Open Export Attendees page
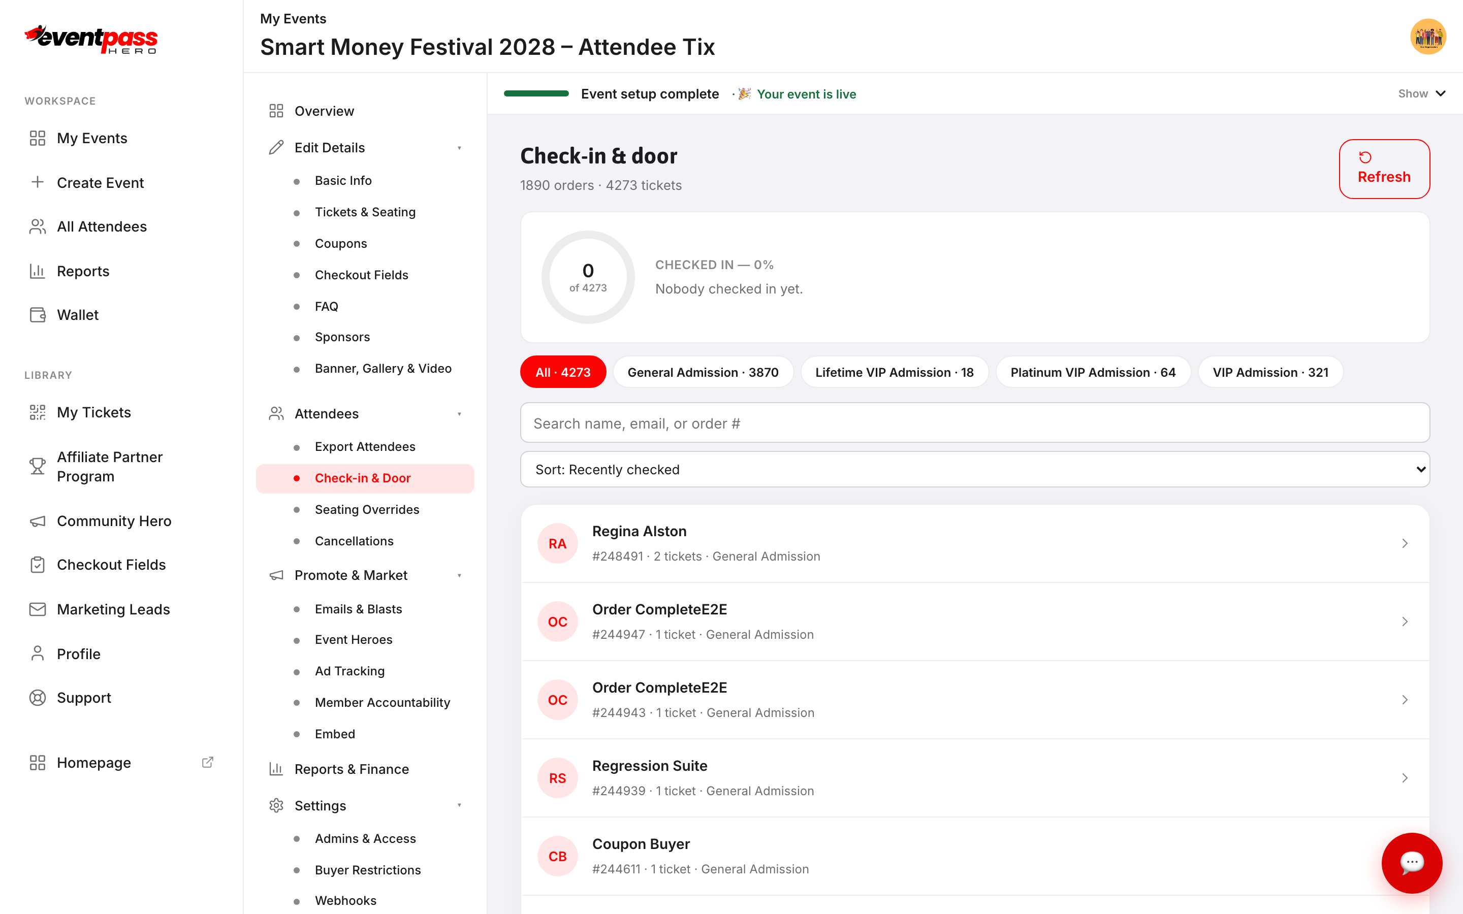Viewport: 1463px width, 914px height. 365,447
